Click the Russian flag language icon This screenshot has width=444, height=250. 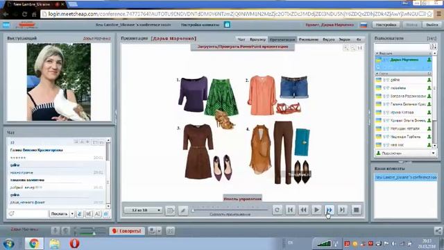(364, 25)
